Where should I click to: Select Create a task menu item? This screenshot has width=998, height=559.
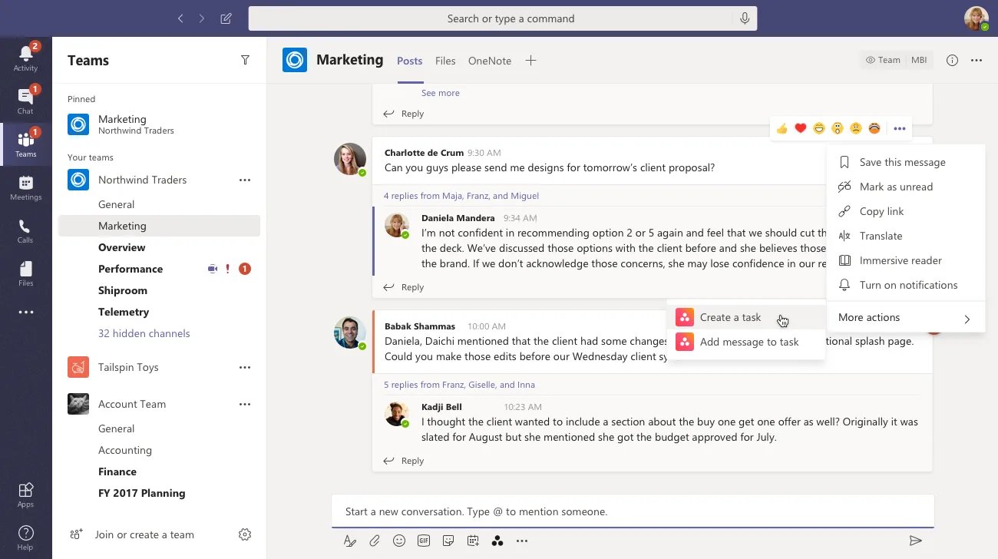point(730,317)
